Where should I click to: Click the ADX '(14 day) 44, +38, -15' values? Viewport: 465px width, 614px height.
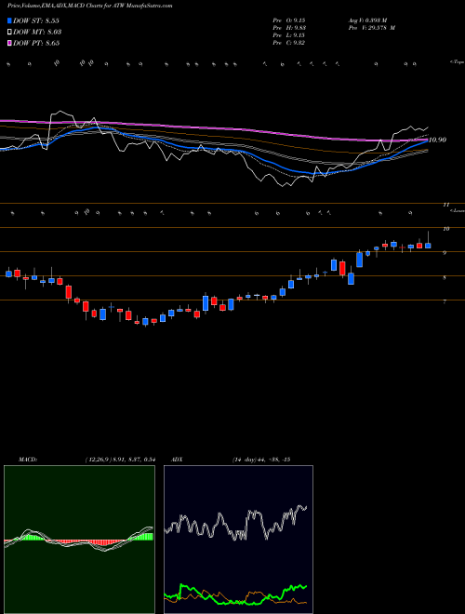coord(260,460)
